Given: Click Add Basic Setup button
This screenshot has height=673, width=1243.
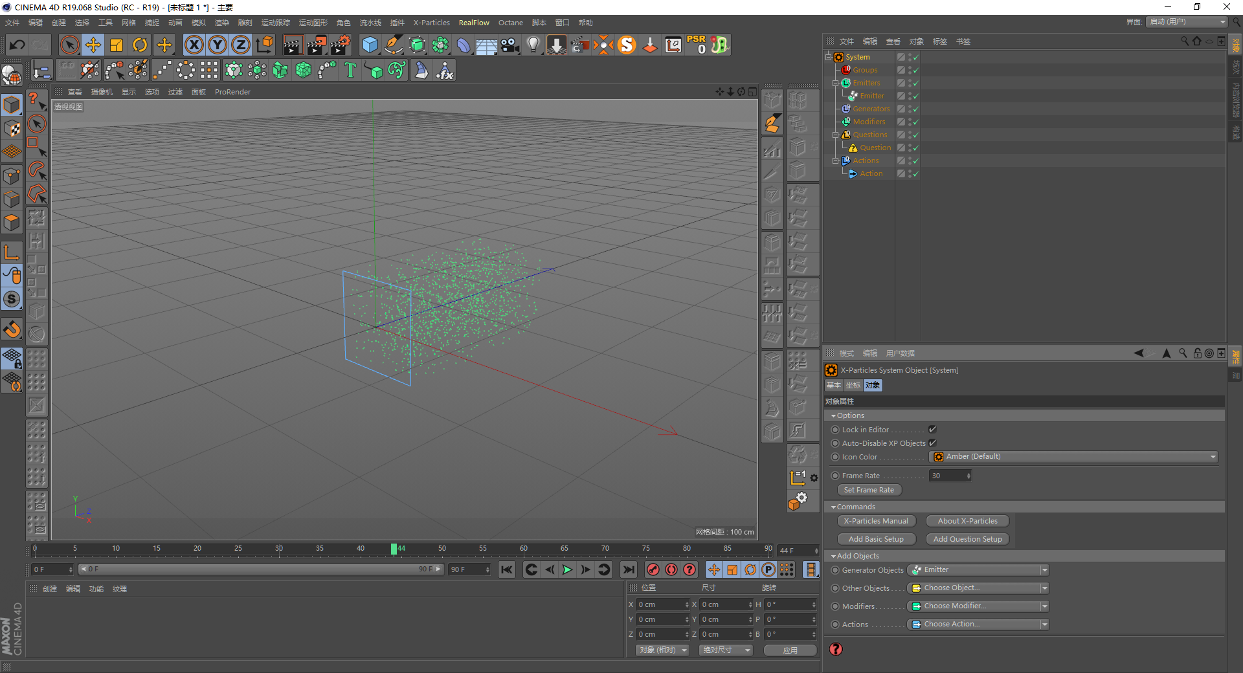Looking at the screenshot, I should tap(876, 540).
